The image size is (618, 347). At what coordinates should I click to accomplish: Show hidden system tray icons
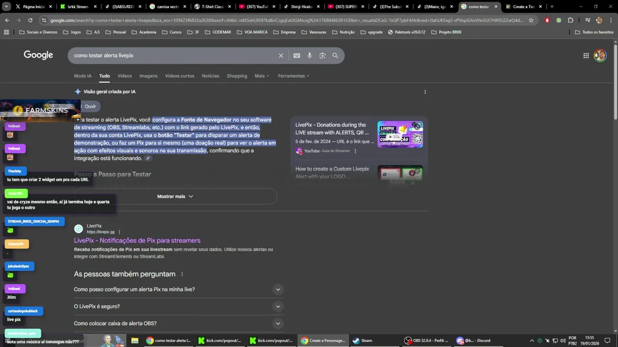(x=532, y=341)
